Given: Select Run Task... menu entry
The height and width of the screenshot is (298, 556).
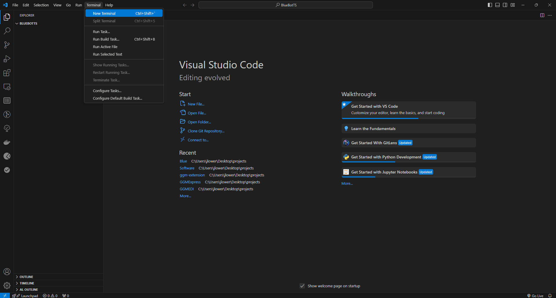Looking at the screenshot, I should coord(124,32).
